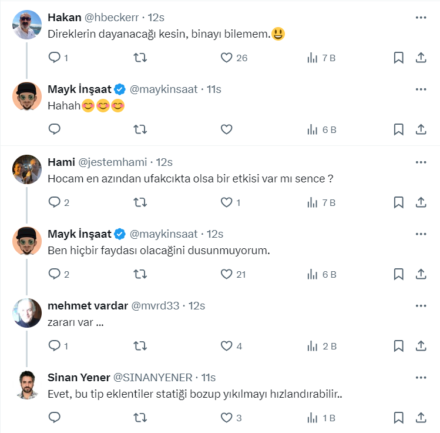The image size is (440, 433).
Task: Reply to Hami's question tweet
Action: click(x=55, y=202)
